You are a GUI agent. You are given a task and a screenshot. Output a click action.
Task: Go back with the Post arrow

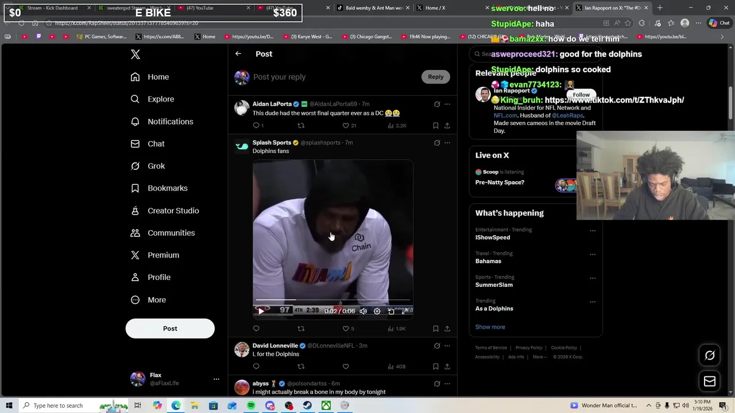tap(238, 54)
